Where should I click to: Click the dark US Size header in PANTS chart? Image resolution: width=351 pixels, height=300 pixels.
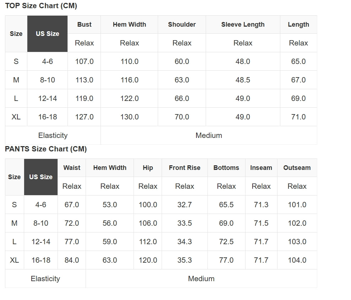pyautogui.click(x=40, y=177)
